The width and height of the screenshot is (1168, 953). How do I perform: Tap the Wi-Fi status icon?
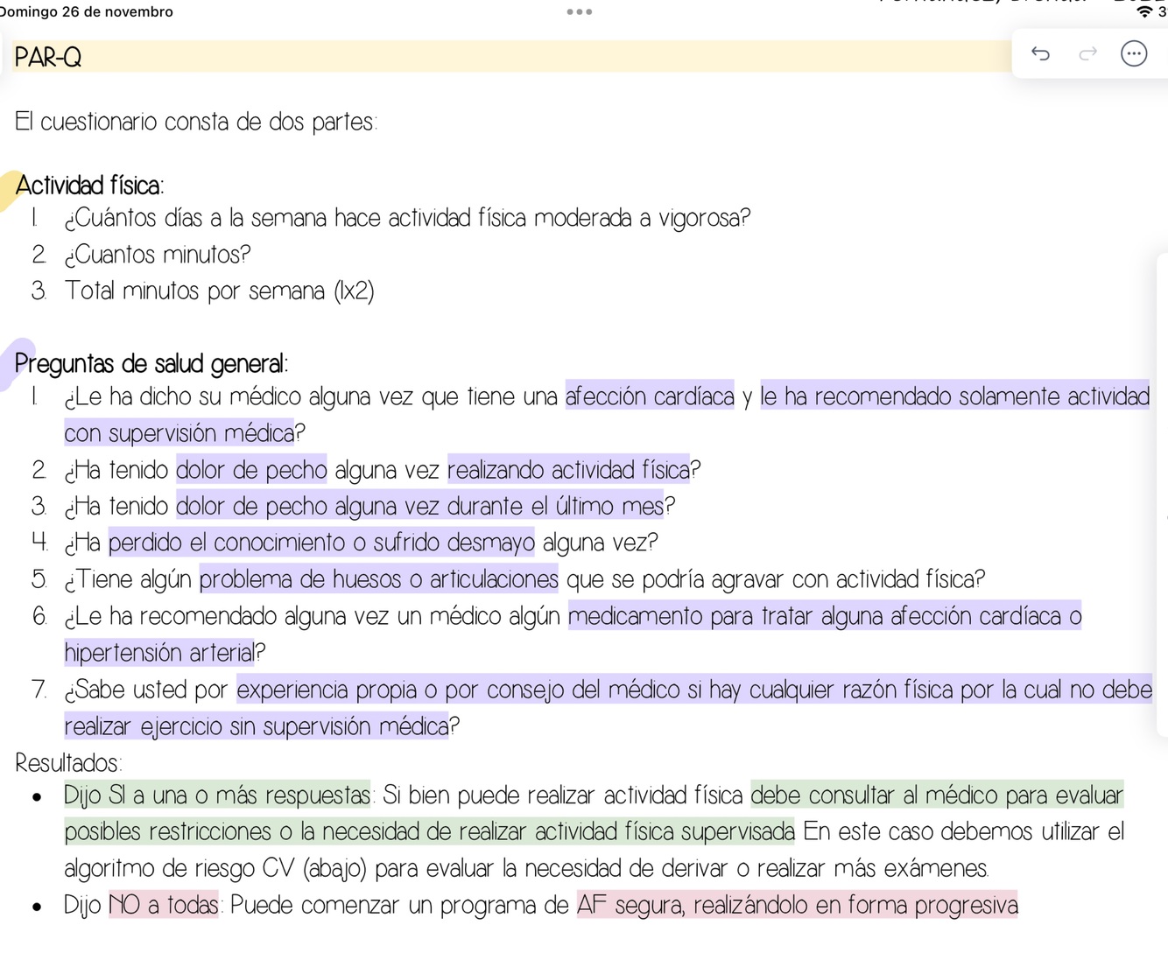click(1144, 12)
